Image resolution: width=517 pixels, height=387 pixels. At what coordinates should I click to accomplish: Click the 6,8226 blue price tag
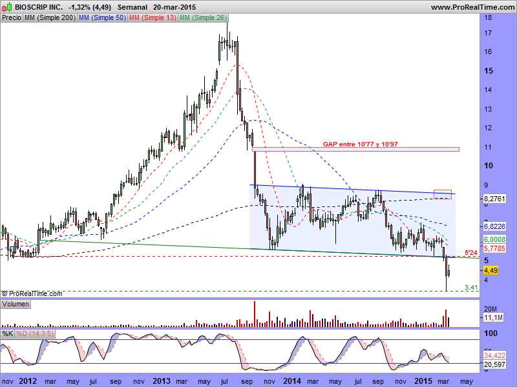(x=494, y=226)
